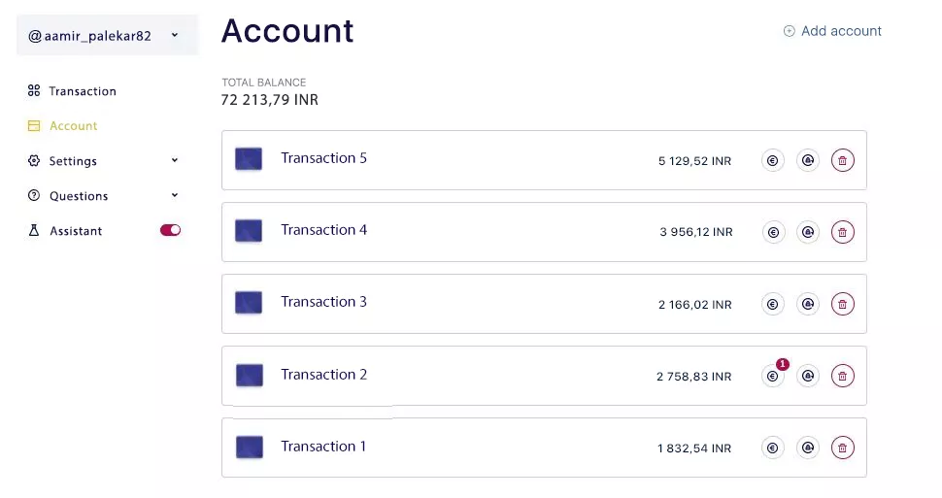Viewport: 942px width, 498px height.
Task: Select Account in the sidebar
Action: (x=73, y=126)
